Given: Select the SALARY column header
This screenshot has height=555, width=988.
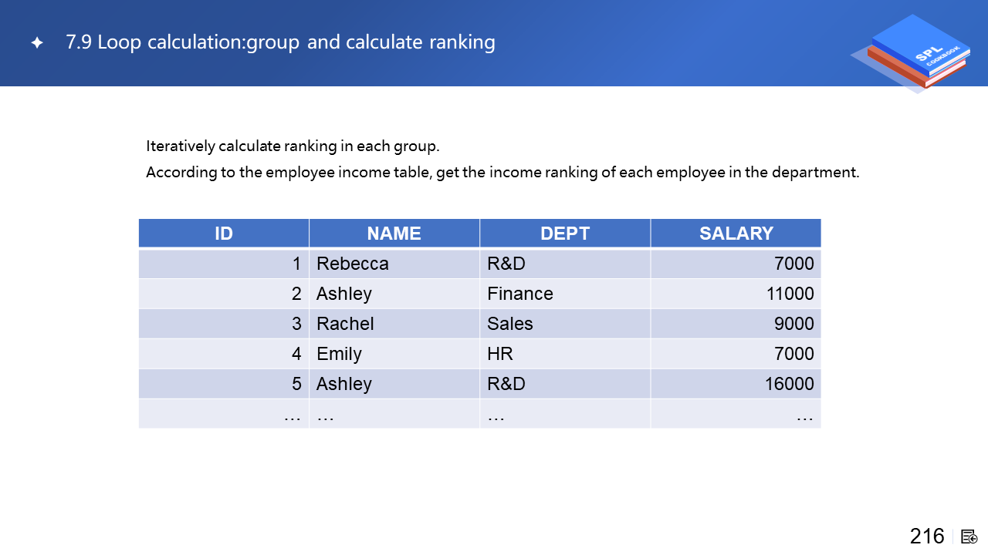Looking at the screenshot, I should [736, 234].
